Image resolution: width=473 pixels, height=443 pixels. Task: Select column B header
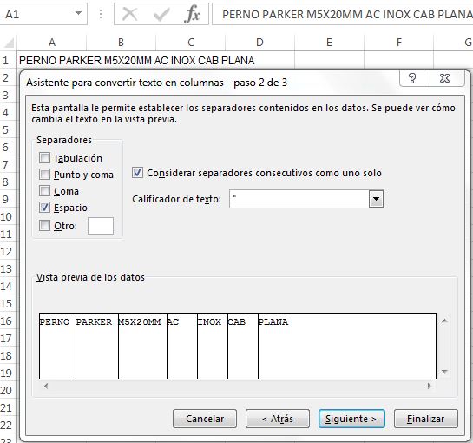click(121, 43)
